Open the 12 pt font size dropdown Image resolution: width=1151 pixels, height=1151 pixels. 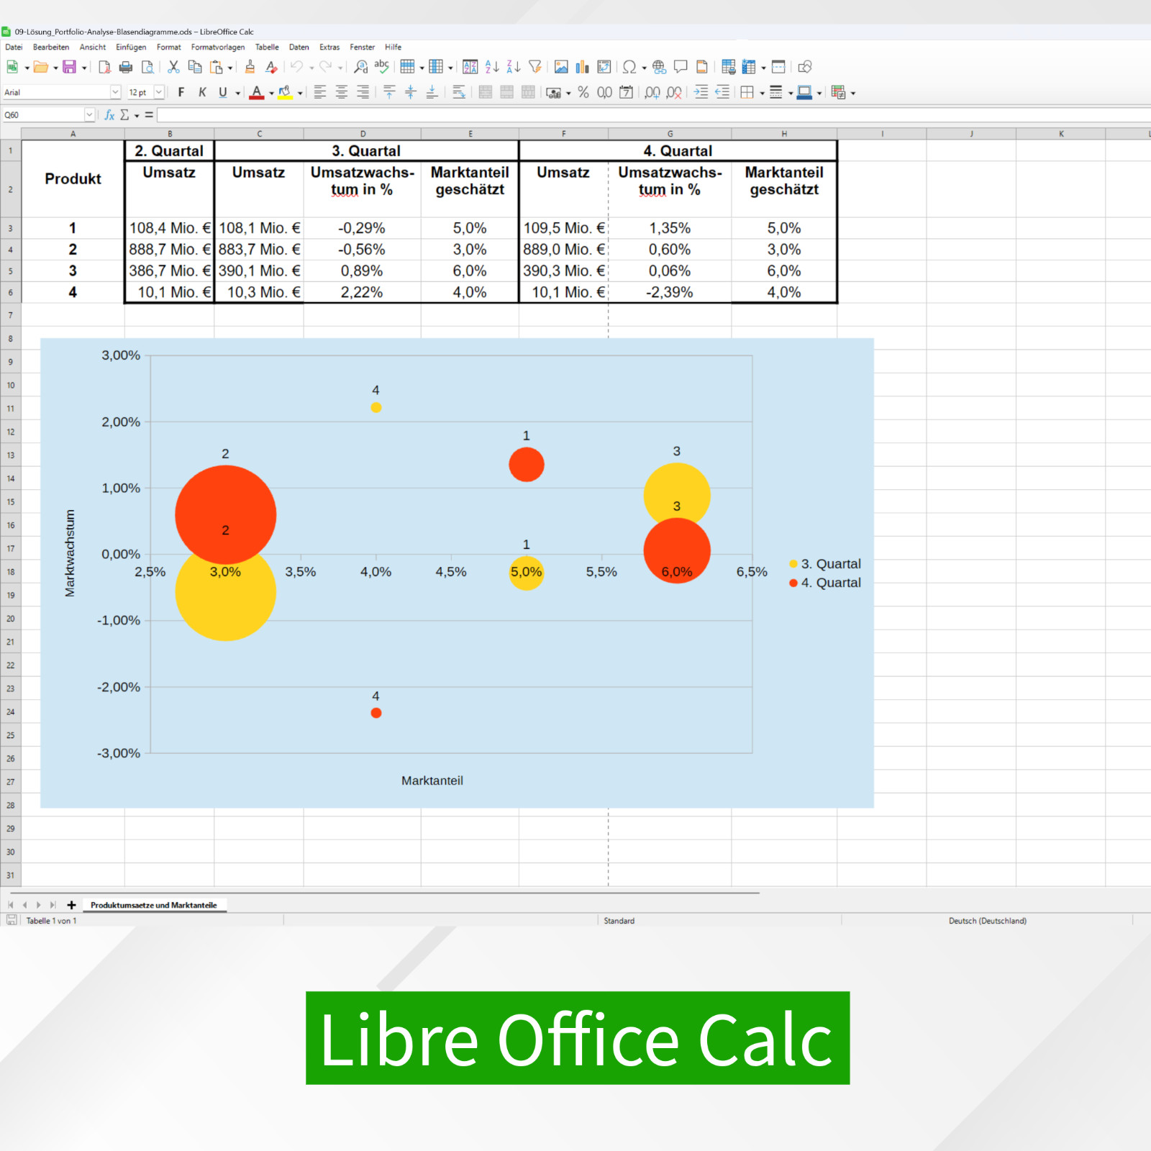pyautogui.click(x=159, y=92)
